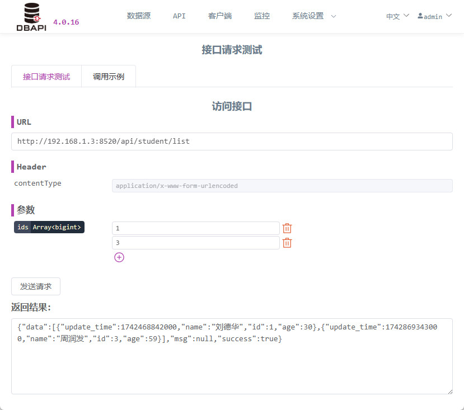Click the 发送请求 button
The image size is (464, 410).
(x=36, y=286)
